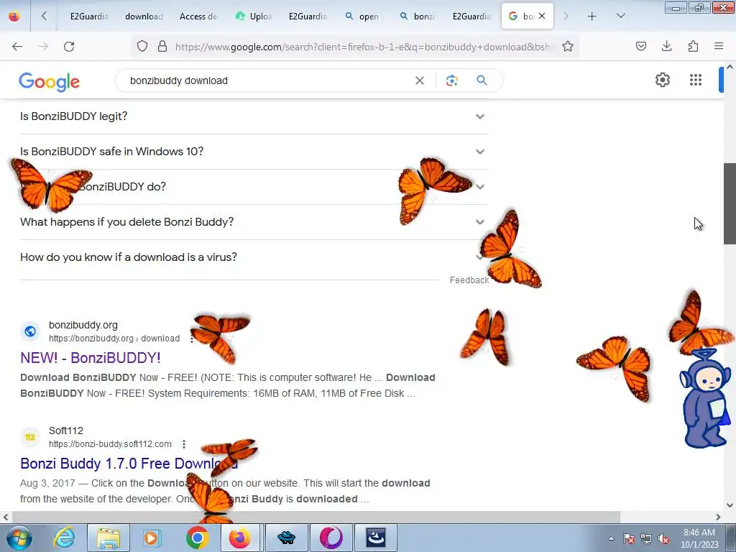Screen dimensions: 736x552
Task: Save page to Pocket
Action: pos(641,47)
